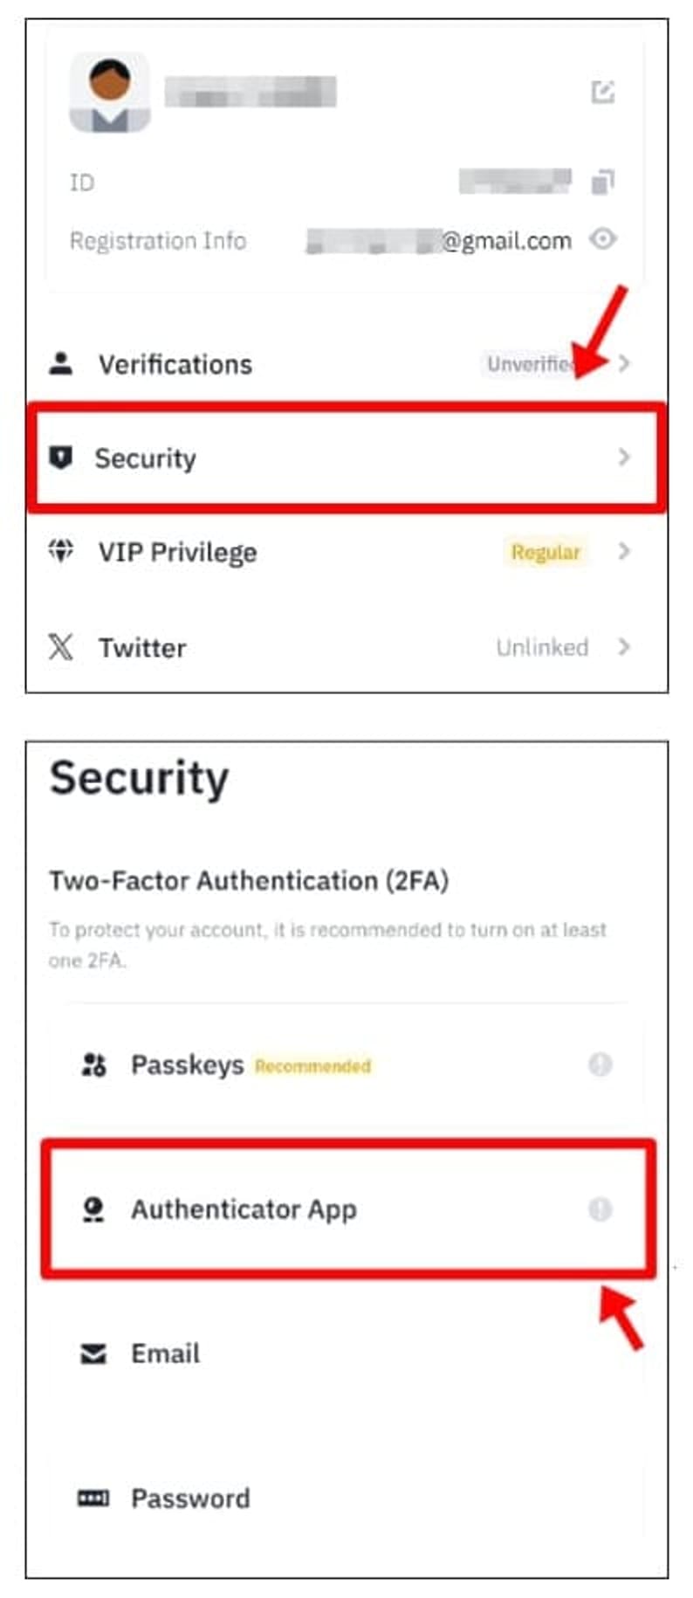Expand the Security row chevron
Screen dimensions: 693x1598
click(623, 457)
